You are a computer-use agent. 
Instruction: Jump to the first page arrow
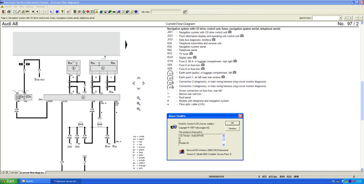point(33,12)
